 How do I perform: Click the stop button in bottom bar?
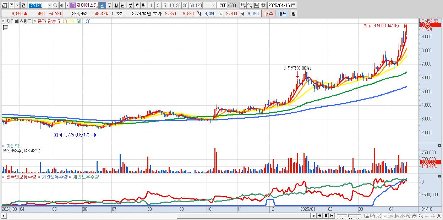[326, 216]
